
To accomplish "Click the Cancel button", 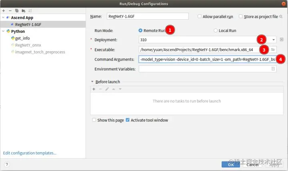I will coord(252,165).
